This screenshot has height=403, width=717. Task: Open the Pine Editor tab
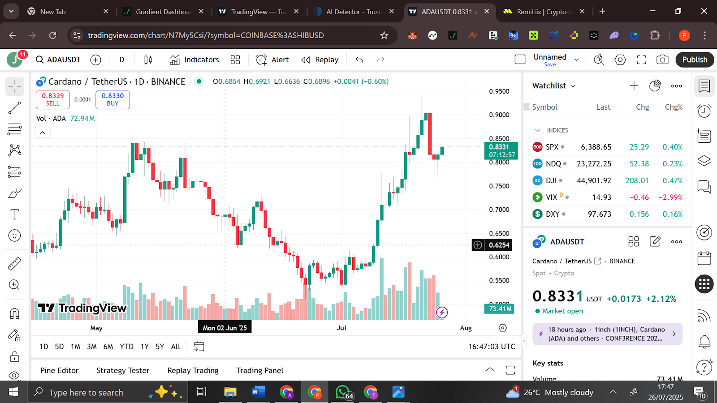[x=59, y=370]
